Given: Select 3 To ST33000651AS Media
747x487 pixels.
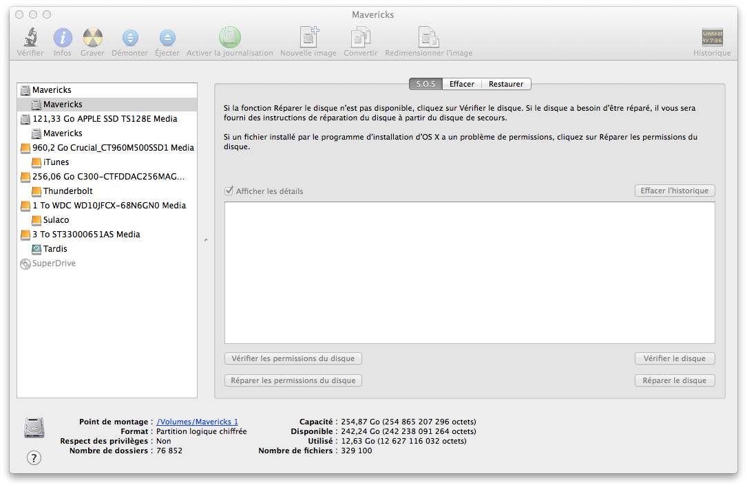Looking at the screenshot, I should click(107, 235).
